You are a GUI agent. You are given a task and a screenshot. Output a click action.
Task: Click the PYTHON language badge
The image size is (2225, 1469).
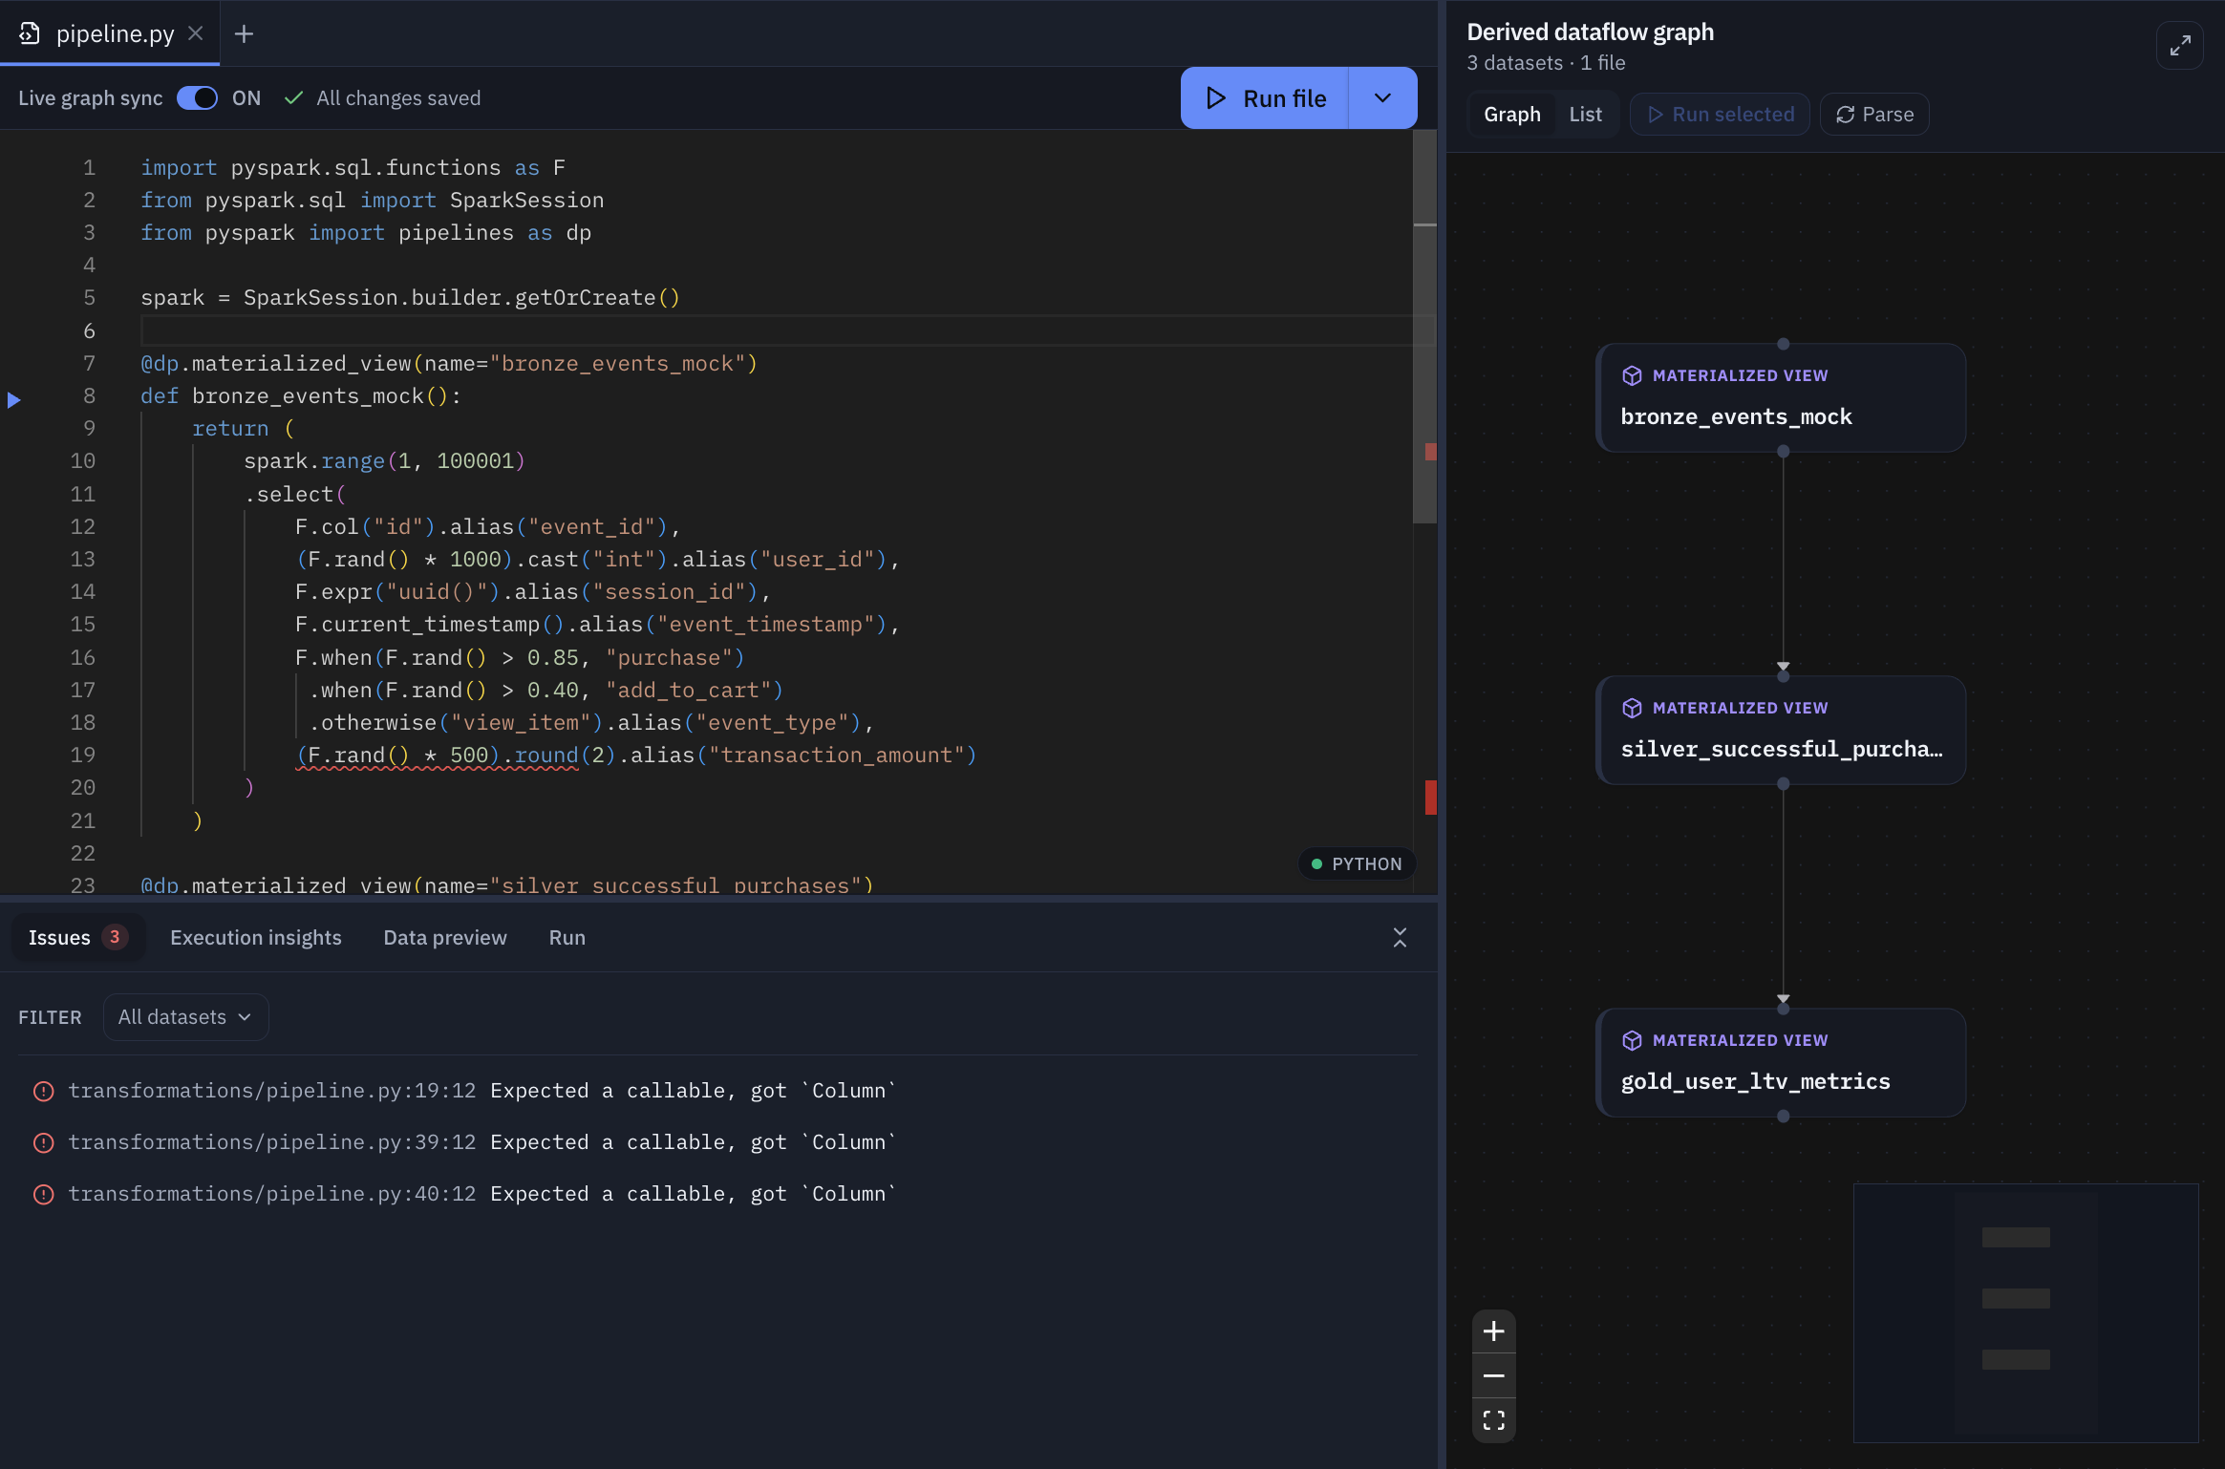pos(1357,864)
